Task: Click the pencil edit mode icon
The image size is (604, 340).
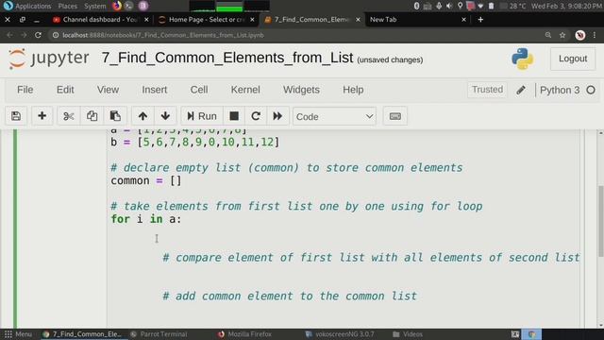Action: pos(521,90)
